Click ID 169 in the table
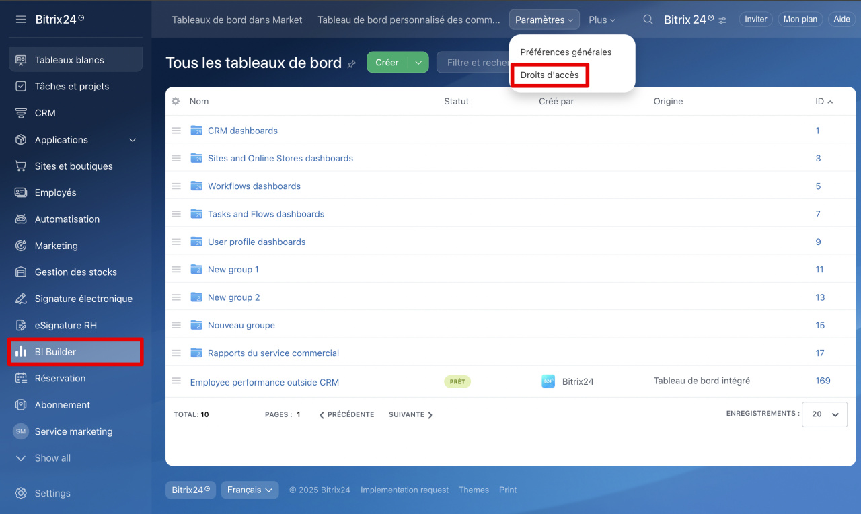 point(823,381)
